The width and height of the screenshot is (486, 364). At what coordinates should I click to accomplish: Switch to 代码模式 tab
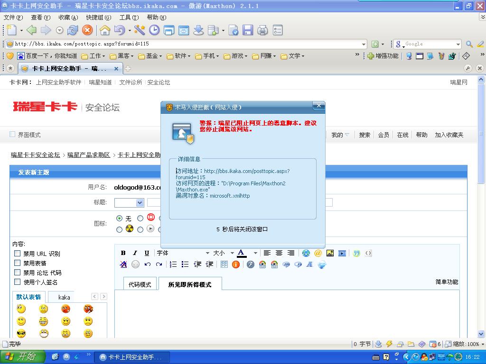pos(140,284)
